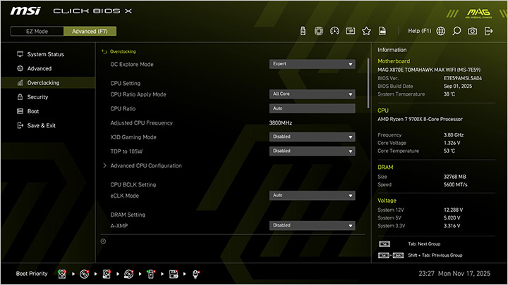Click the System 12V reading 12.288 V
508x285 pixels.
453,210
